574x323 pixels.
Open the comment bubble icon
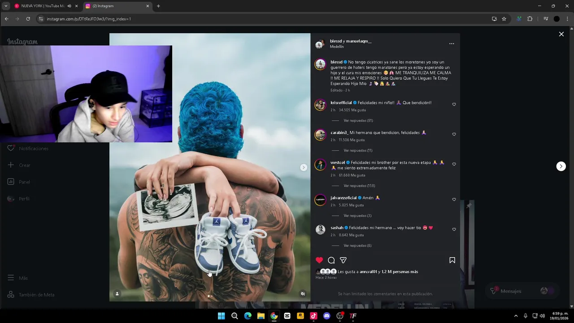point(331,260)
